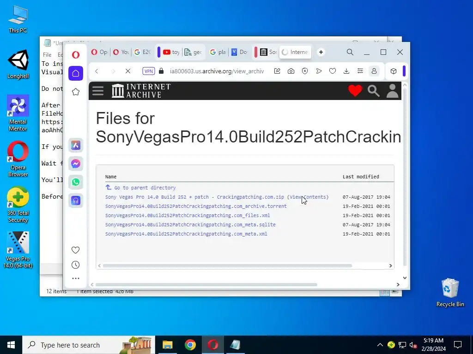Click the Internet Archive logo
The height and width of the screenshot is (354, 473).
pyautogui.click(x=141, y=91)
